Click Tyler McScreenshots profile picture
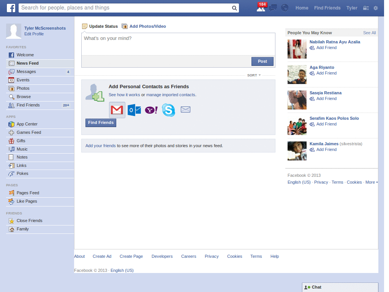Viewport: 389px width, 292px height. [x=14, y=31]
